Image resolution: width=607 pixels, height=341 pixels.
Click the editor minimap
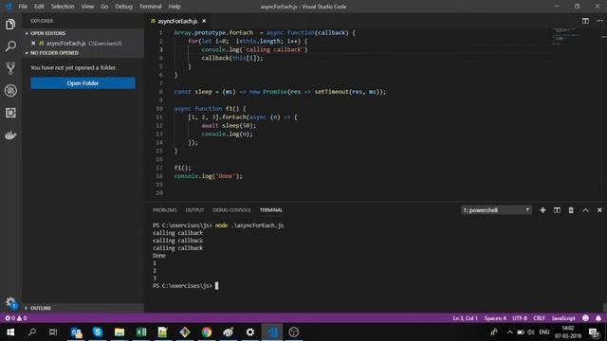point(566,36)
